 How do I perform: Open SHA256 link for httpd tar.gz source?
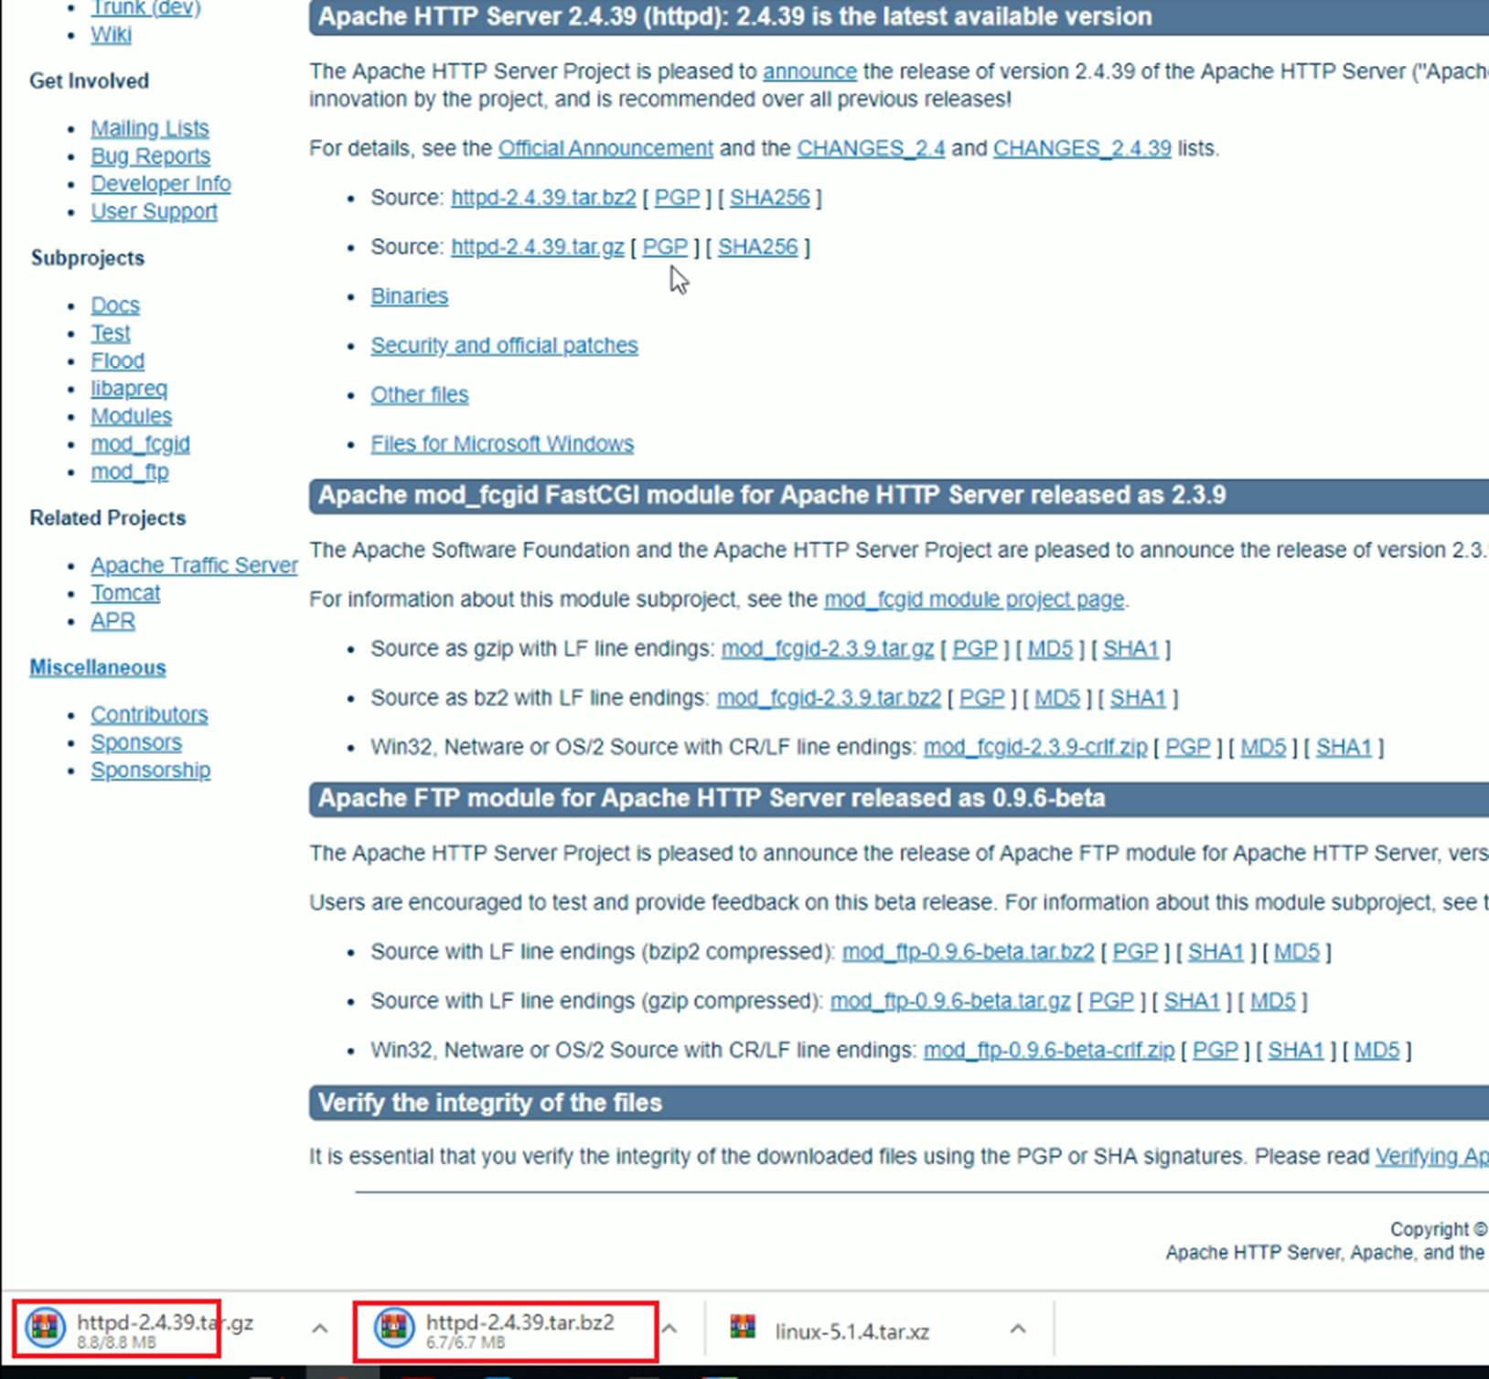757,247
